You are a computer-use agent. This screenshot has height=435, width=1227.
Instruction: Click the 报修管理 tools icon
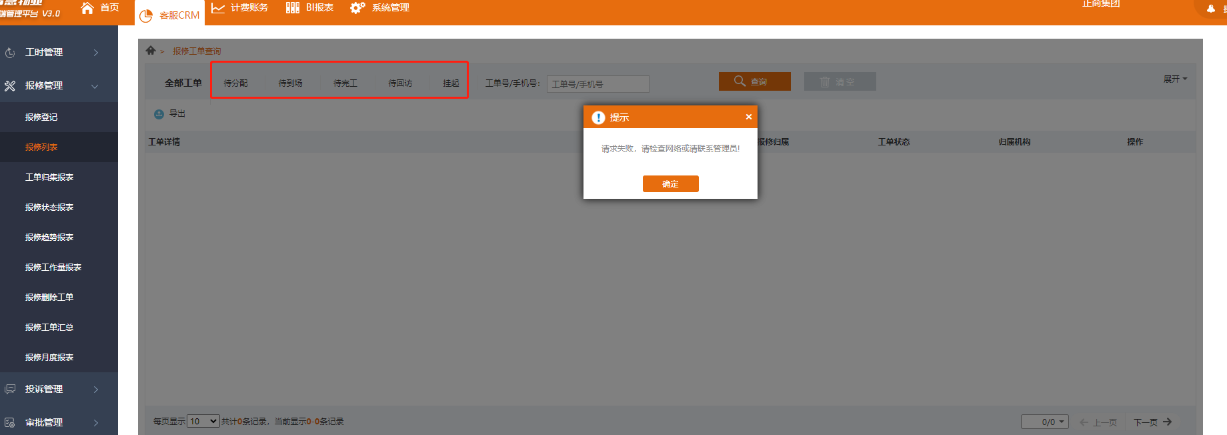10,86
